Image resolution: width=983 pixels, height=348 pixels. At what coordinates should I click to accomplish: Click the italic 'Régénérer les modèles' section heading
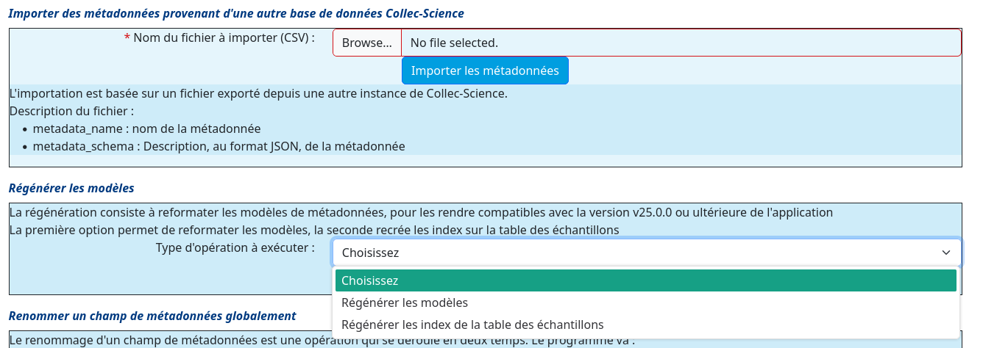click(x=71, y=188)
